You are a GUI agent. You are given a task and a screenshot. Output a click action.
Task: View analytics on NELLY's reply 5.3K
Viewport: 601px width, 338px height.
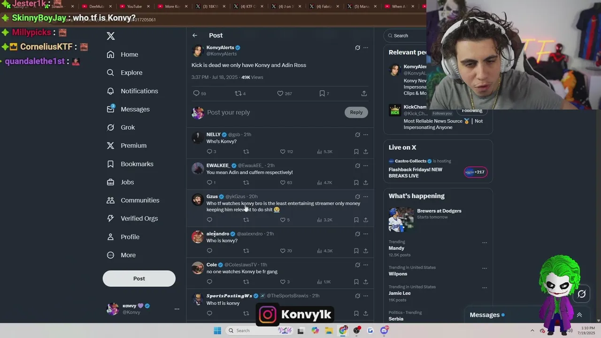coord(324,152)
